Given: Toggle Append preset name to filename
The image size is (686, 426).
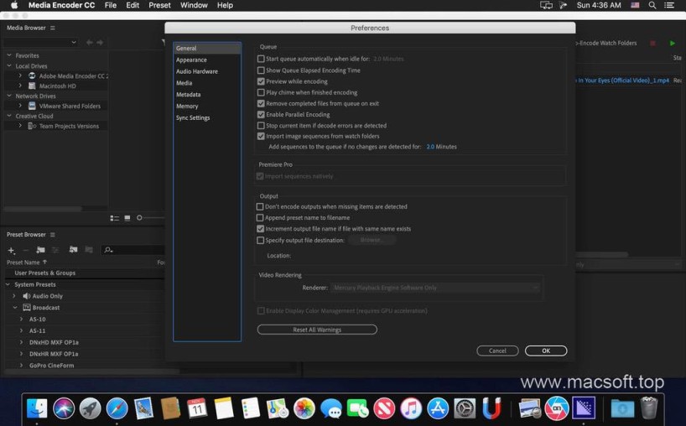Looking at the screenshot, I should pyautogui.click(x=261, y=217).
